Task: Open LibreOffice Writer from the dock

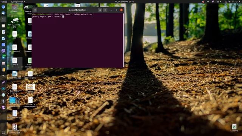Action: (3, 38)
